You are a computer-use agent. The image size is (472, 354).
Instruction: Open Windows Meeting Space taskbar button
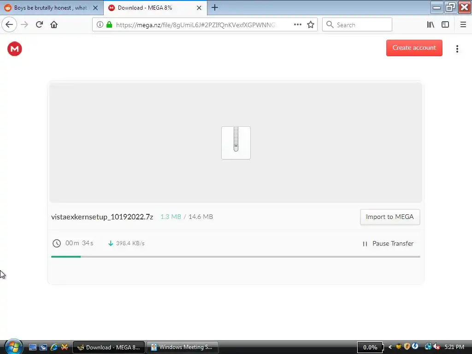(183, 348)
